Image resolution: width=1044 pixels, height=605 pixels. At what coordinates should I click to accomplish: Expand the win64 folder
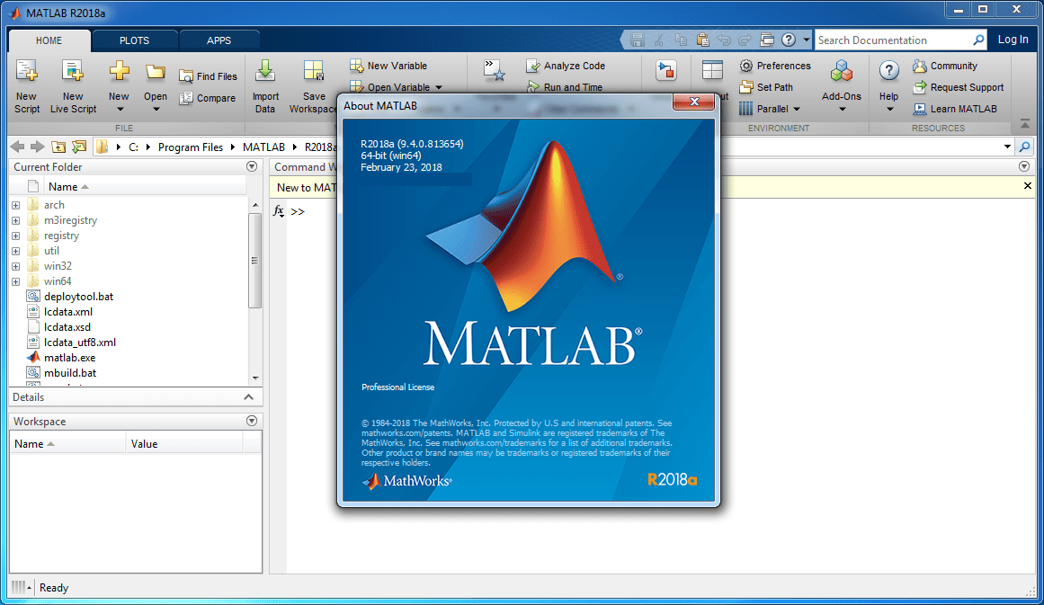pyautogui.click(x=16, y=281)
